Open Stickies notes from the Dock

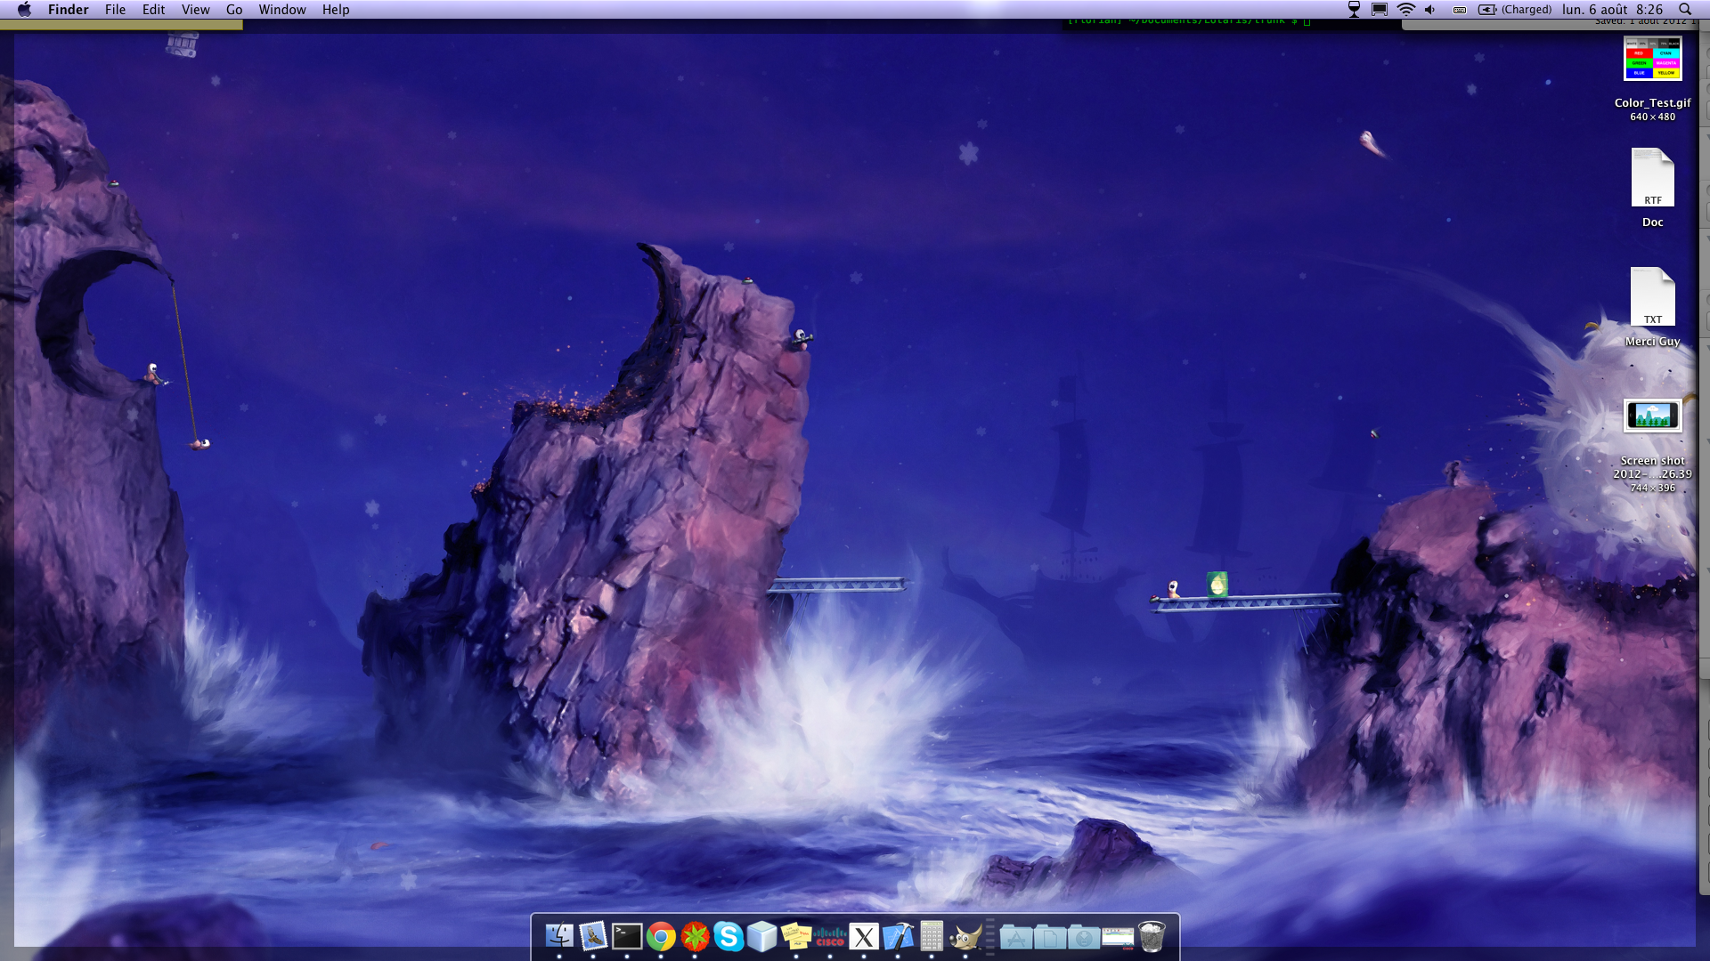[x=796, y=936]
